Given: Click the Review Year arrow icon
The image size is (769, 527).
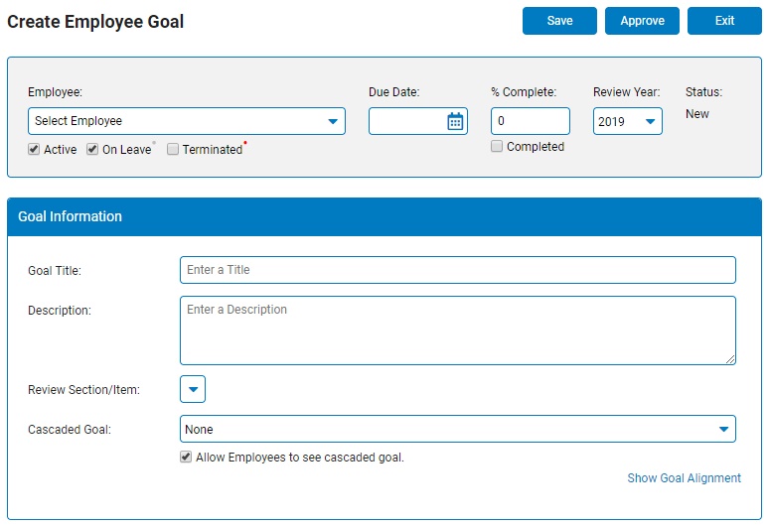Looking at the screenshot, I should [651, 121].
